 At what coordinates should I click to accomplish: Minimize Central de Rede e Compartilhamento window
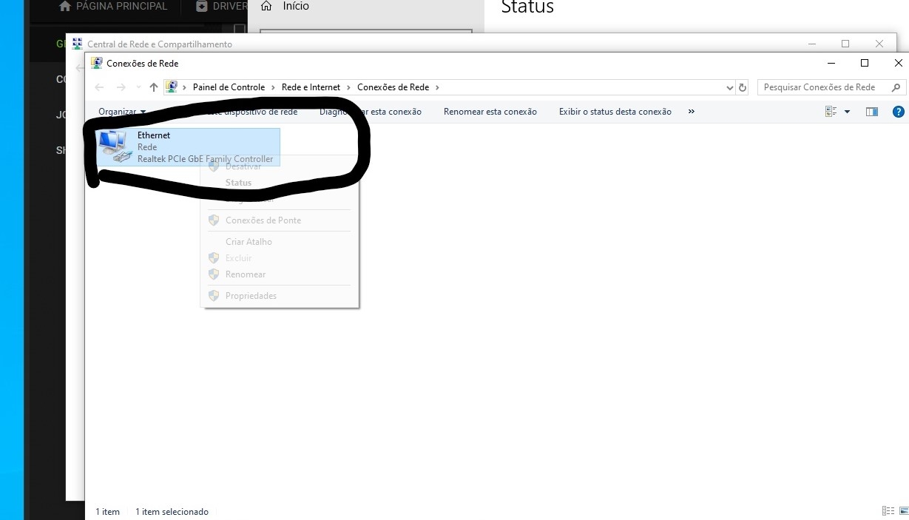pyautogui.click(x=811, y=44)
